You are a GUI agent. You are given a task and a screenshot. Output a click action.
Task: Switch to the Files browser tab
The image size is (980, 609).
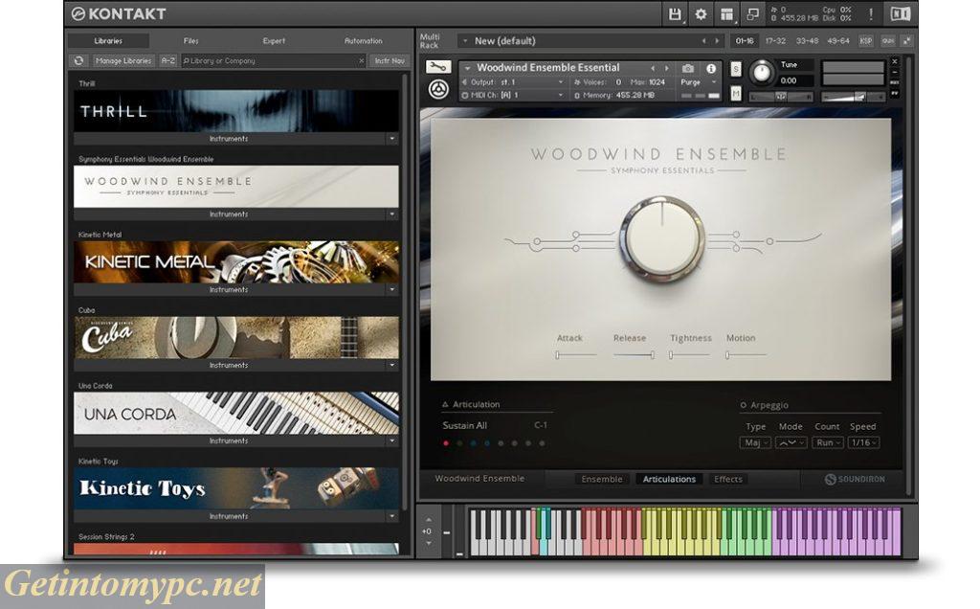click(191, 40)
